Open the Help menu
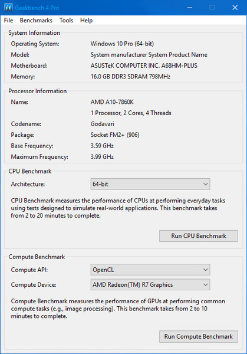This screenshot has width=247, height=354. pos(87,20)
